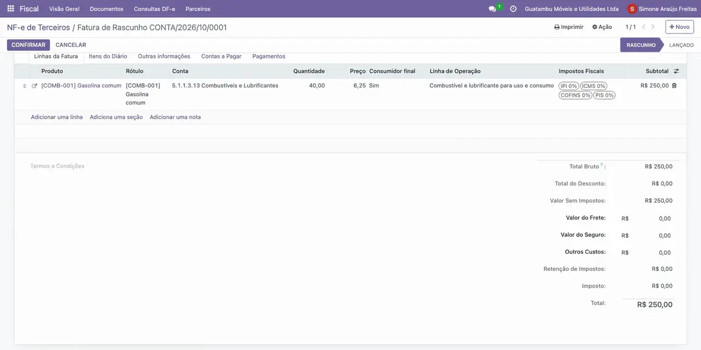Open the Contas a Pagar tab
The image size is (701, 350).
[x=221, y=56]
